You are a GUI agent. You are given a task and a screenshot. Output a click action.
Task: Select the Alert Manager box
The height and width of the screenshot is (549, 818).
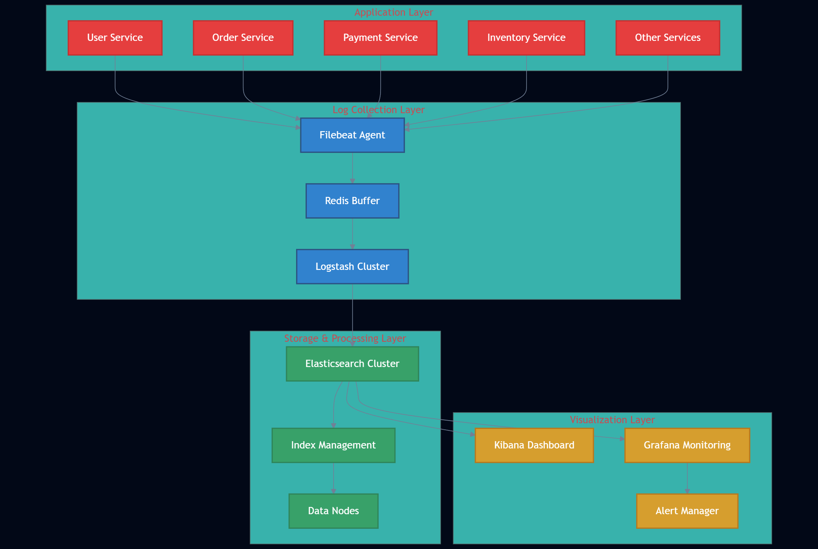coord(687,511)
